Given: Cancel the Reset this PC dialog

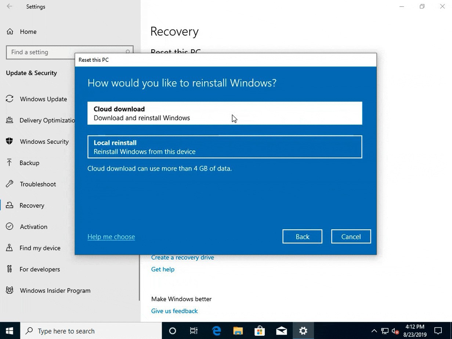Looking at the screenshot, I should (351, 237).
